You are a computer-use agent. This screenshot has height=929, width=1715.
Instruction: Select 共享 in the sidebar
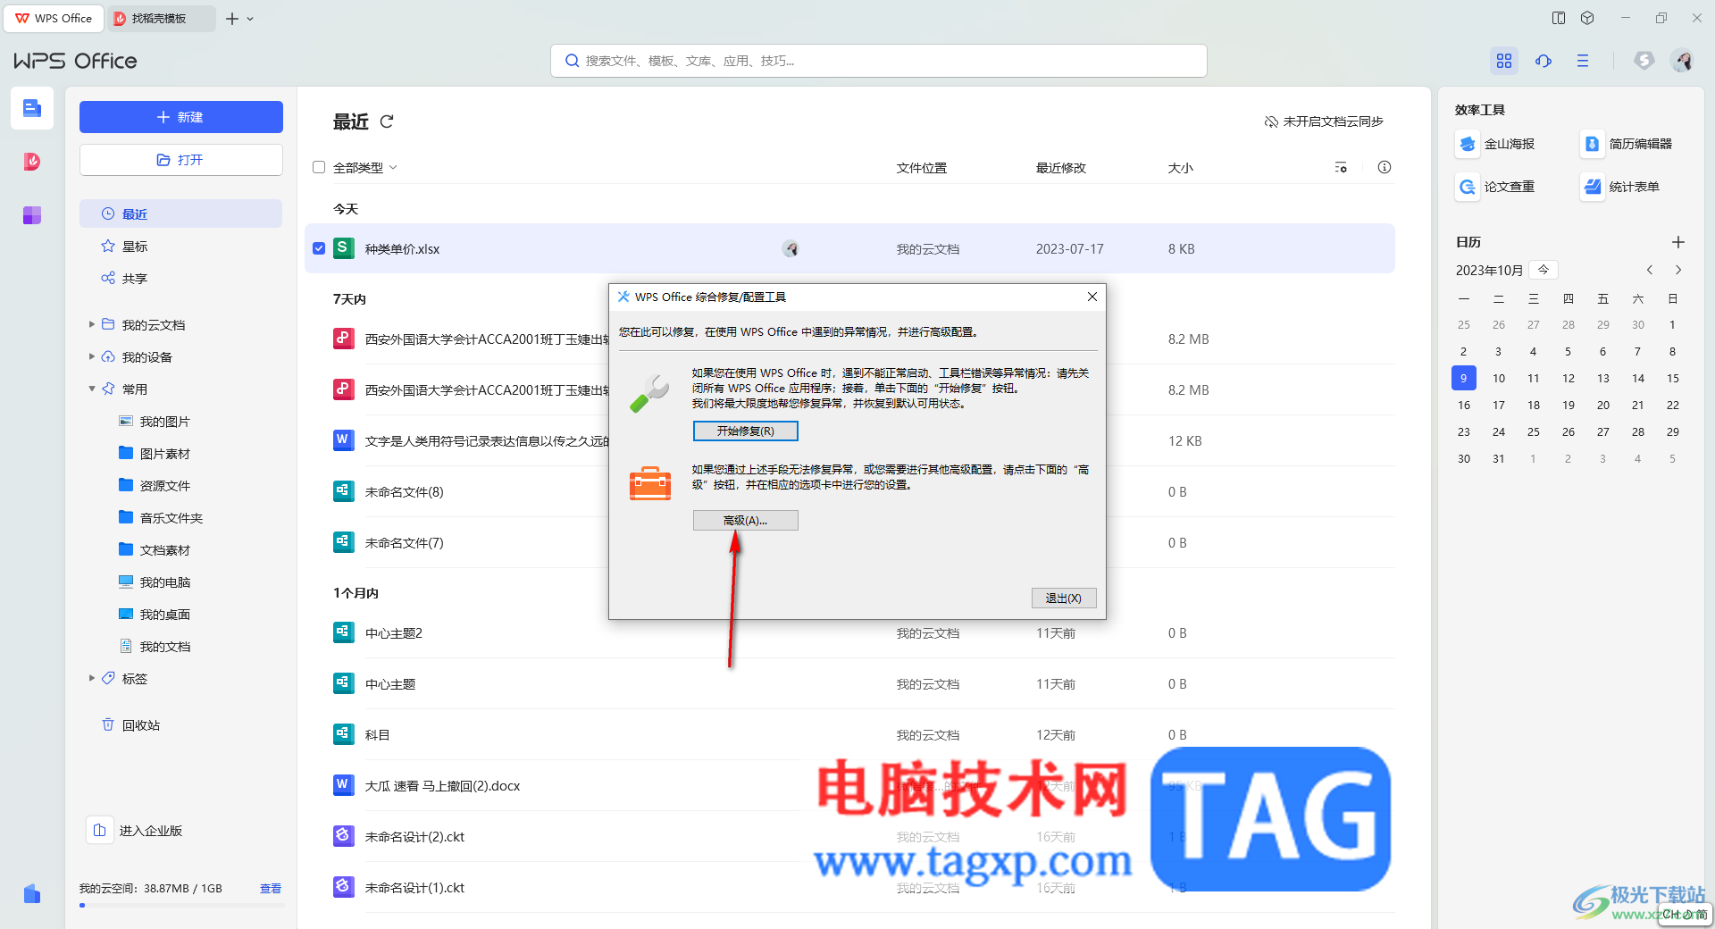[x=180, y=278]
